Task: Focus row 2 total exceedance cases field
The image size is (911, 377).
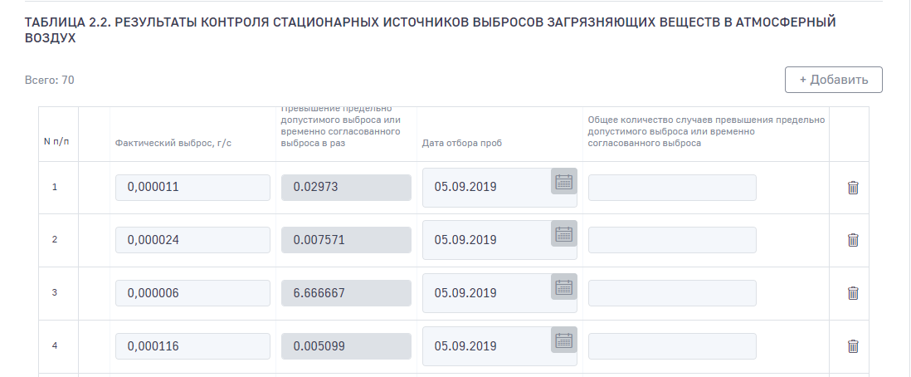Action: point(672,240)
